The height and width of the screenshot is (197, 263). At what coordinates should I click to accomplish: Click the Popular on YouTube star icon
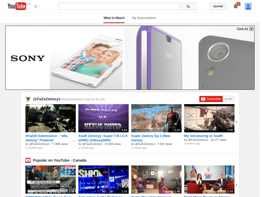[x=28, y=160]
